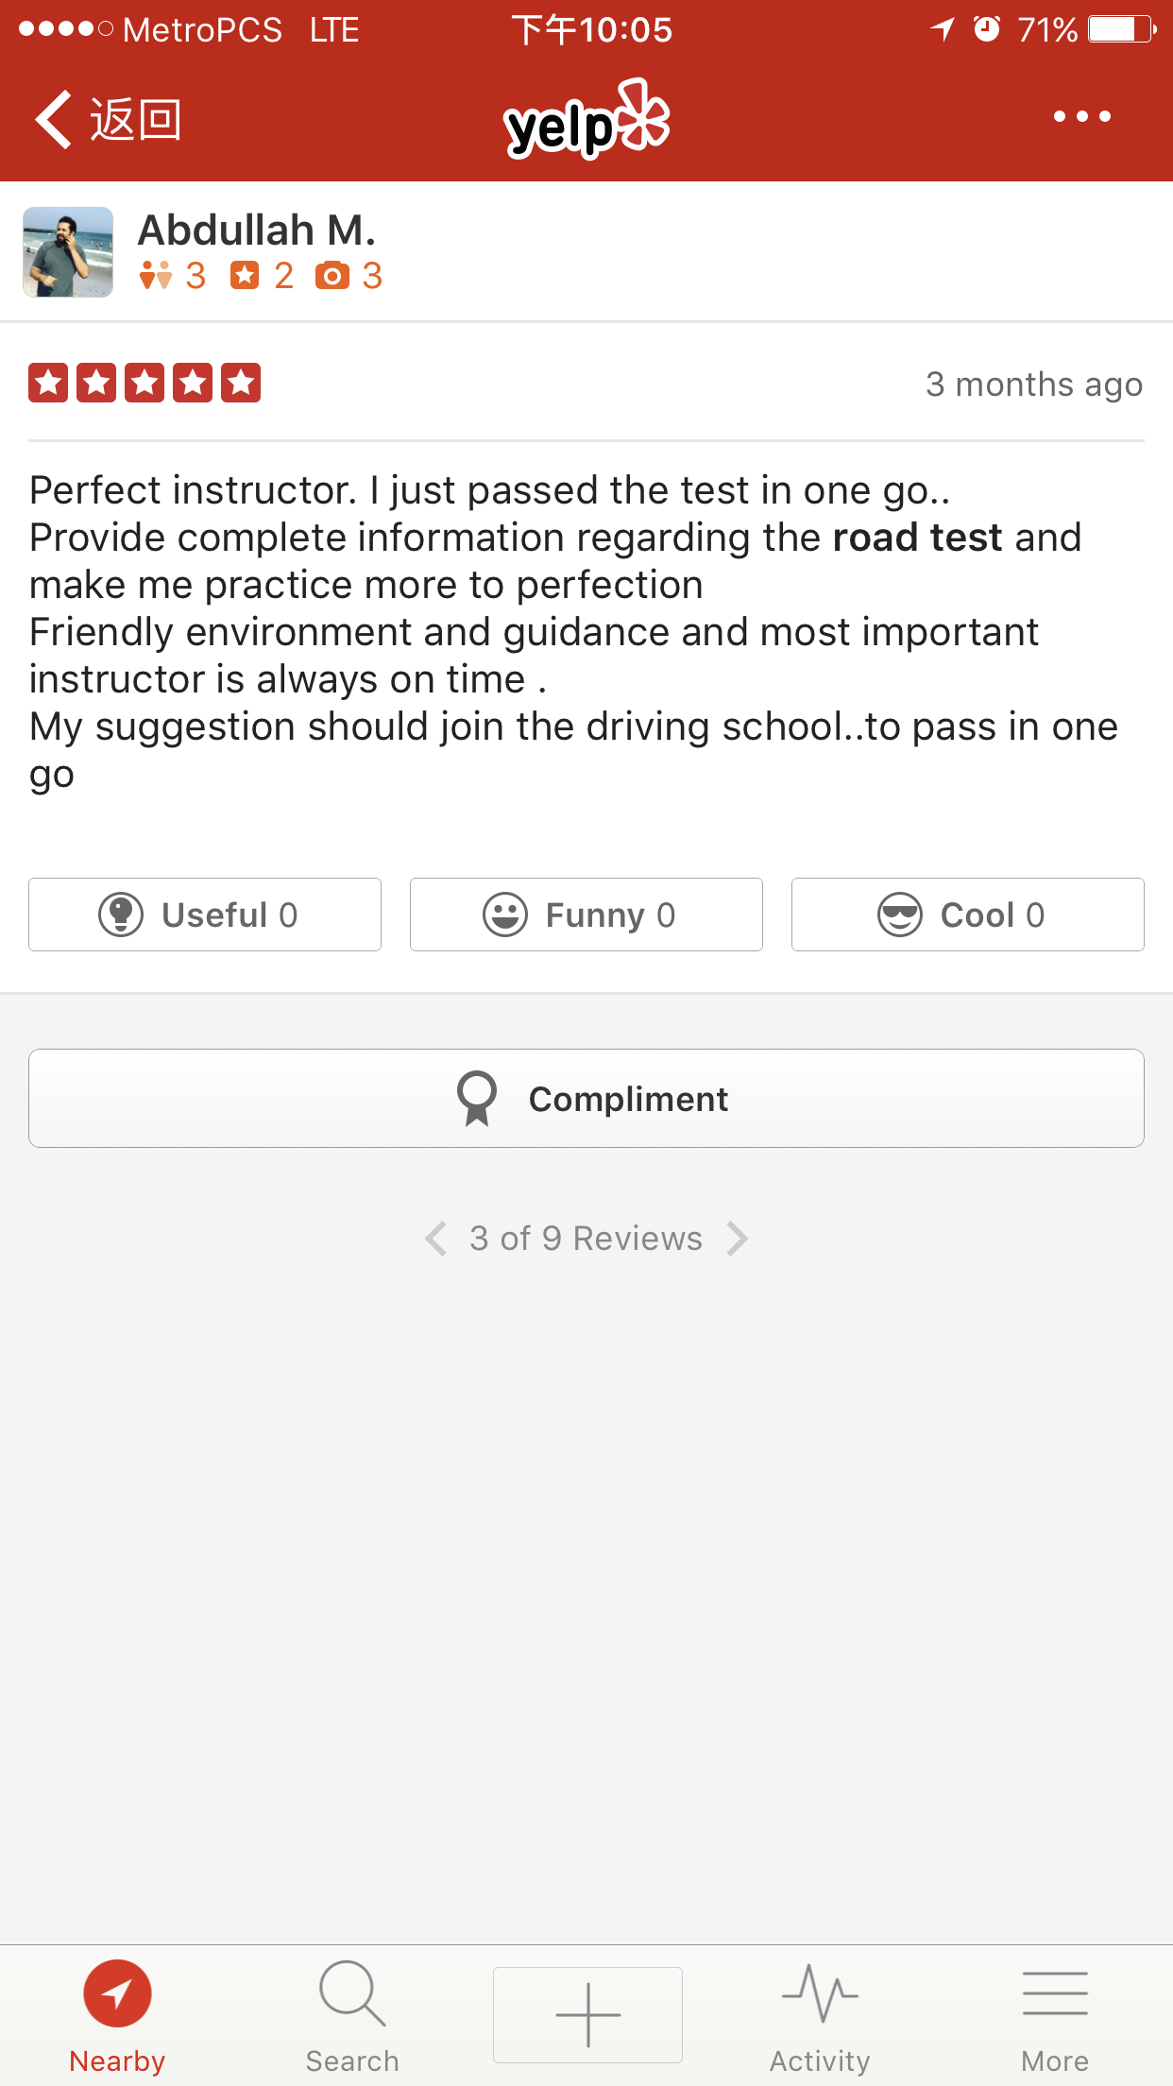Tap the plus add button
Image resolution: width=1173 pixels, height=2086 pixels.
point(587,2014)
